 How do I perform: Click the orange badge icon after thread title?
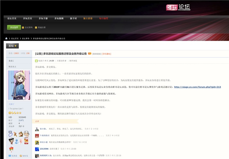(90, 54)
